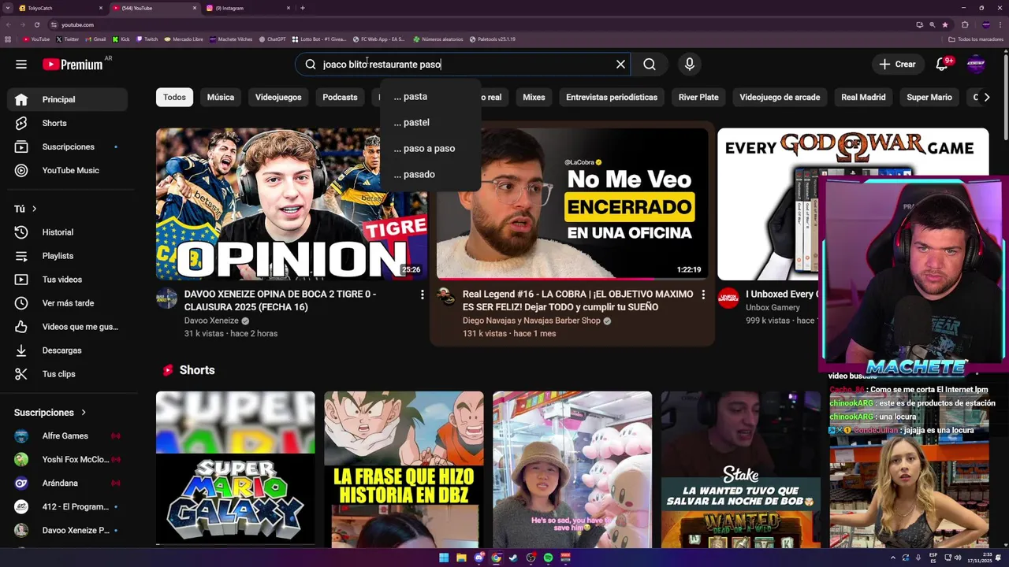Open Arándana subscription channel
The height and width of the screenshot is (567, 1009).
(x=67, y=484)
